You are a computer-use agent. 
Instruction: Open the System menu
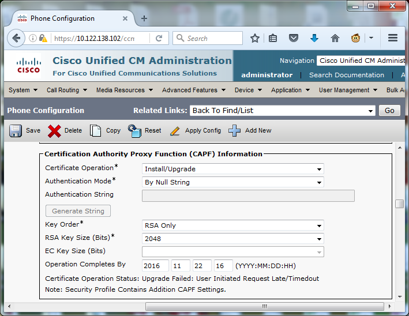(x=23, y=90)
